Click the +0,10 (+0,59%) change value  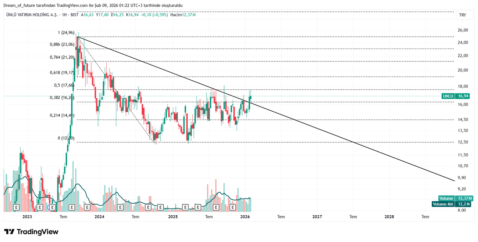(x=155, y=15)
